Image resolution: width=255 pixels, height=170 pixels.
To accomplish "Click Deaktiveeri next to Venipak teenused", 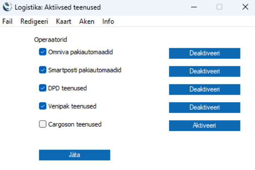I will pyautogui.click(x=205, y=107).
